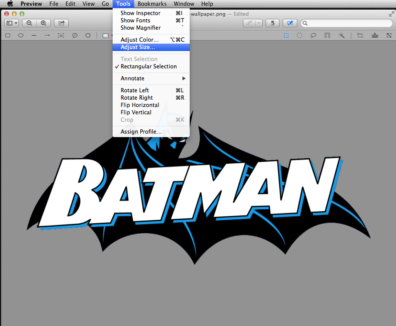Choose Rotate Right menu item
Viewport: 396px width, 326px height.
point(151,98)
